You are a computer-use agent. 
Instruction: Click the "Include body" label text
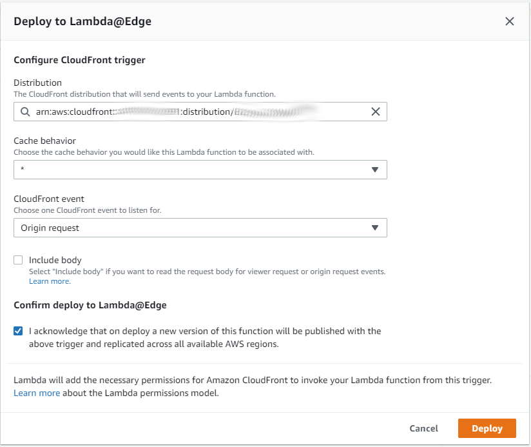[55, 260]
